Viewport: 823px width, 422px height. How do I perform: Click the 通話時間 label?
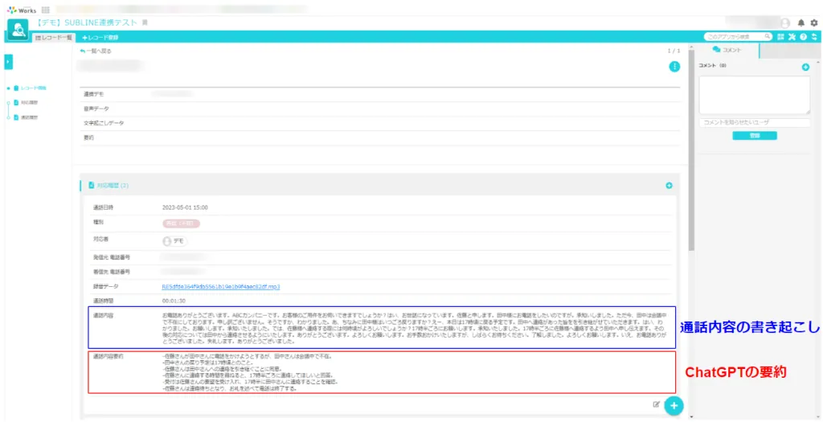pyautogui.click(x=103, y=301)
